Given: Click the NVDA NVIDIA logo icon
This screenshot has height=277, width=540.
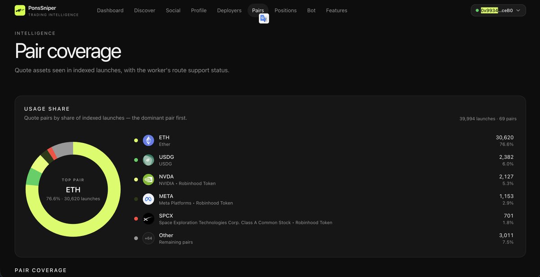Looking at the screenshot, I should [x=149, y=179].
